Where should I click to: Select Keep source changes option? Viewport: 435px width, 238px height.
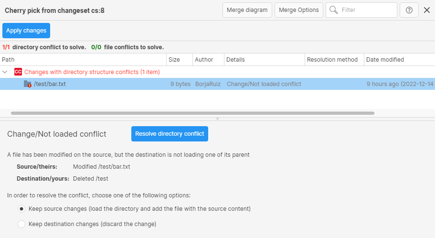(21, 209)
